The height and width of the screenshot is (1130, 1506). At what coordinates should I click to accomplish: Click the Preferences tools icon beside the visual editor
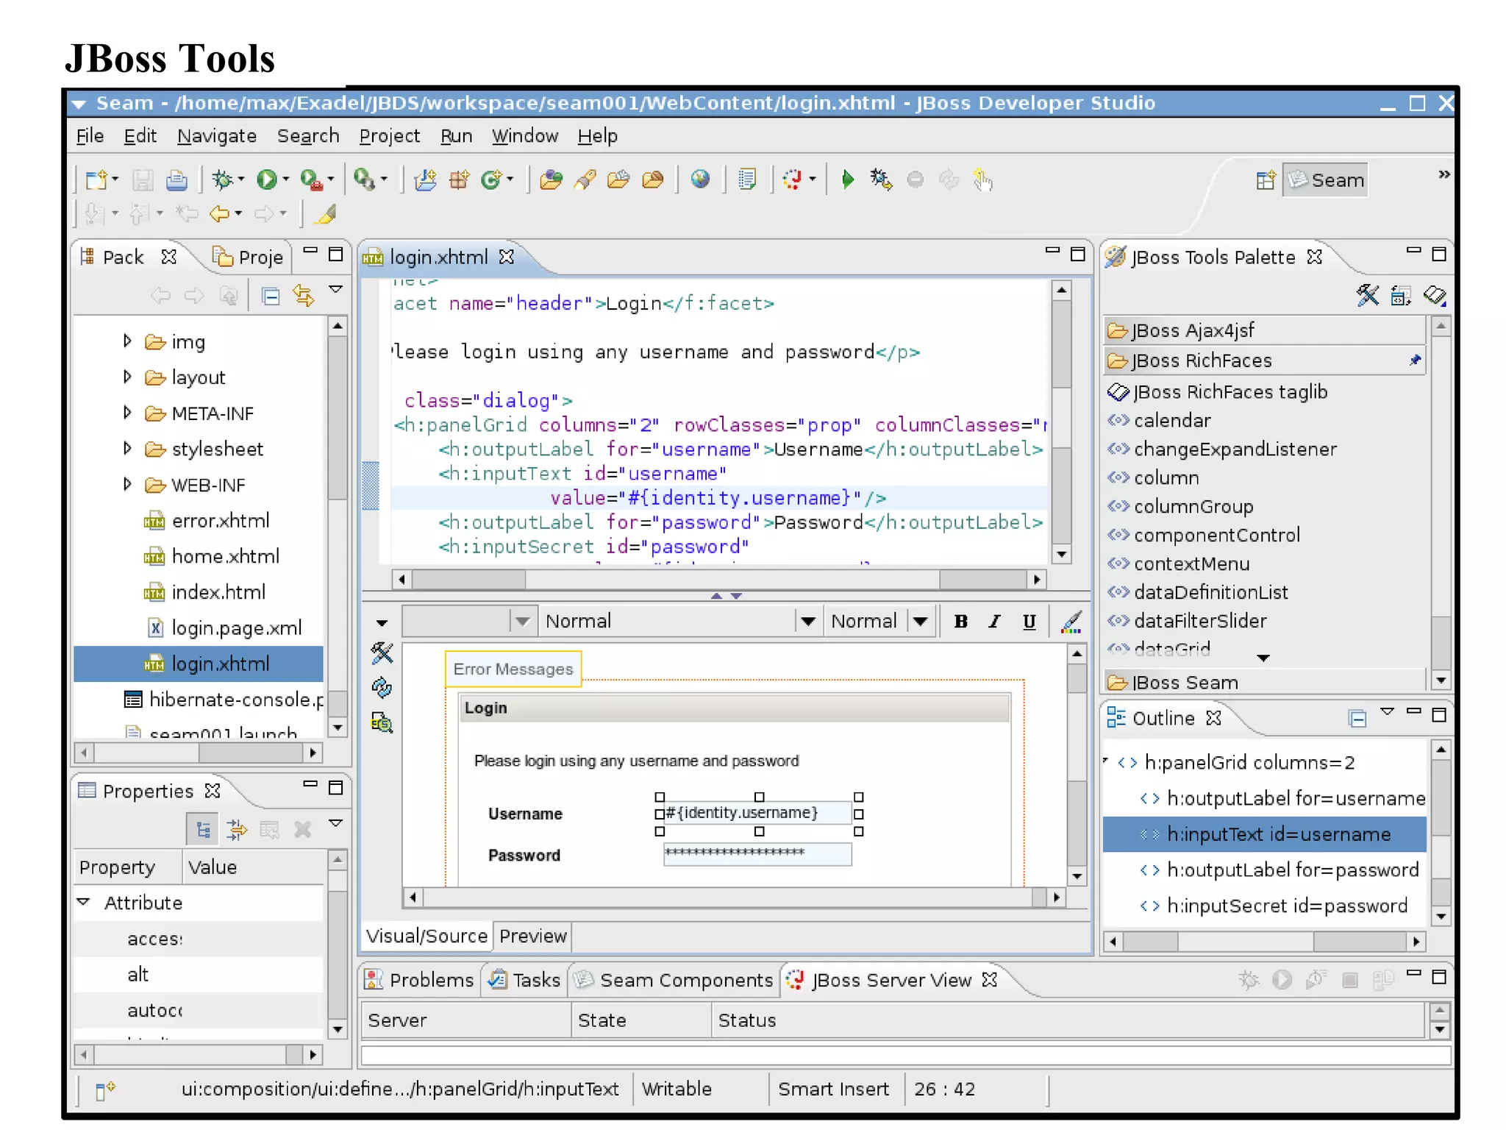click(x=382, y=653)
